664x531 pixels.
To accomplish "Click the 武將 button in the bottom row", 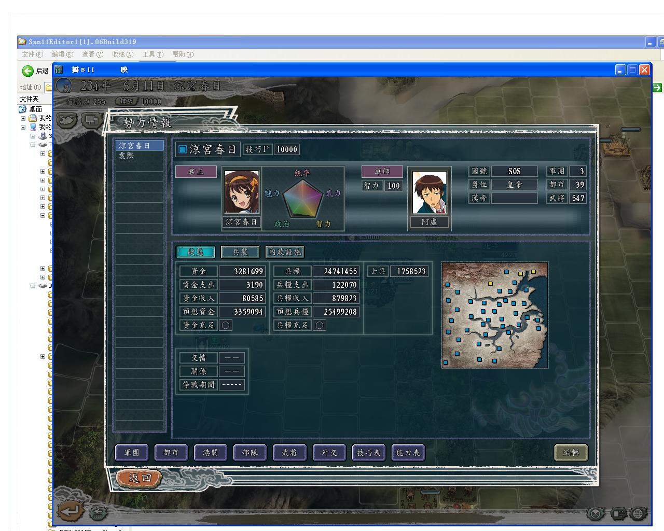I will point(289,453).
